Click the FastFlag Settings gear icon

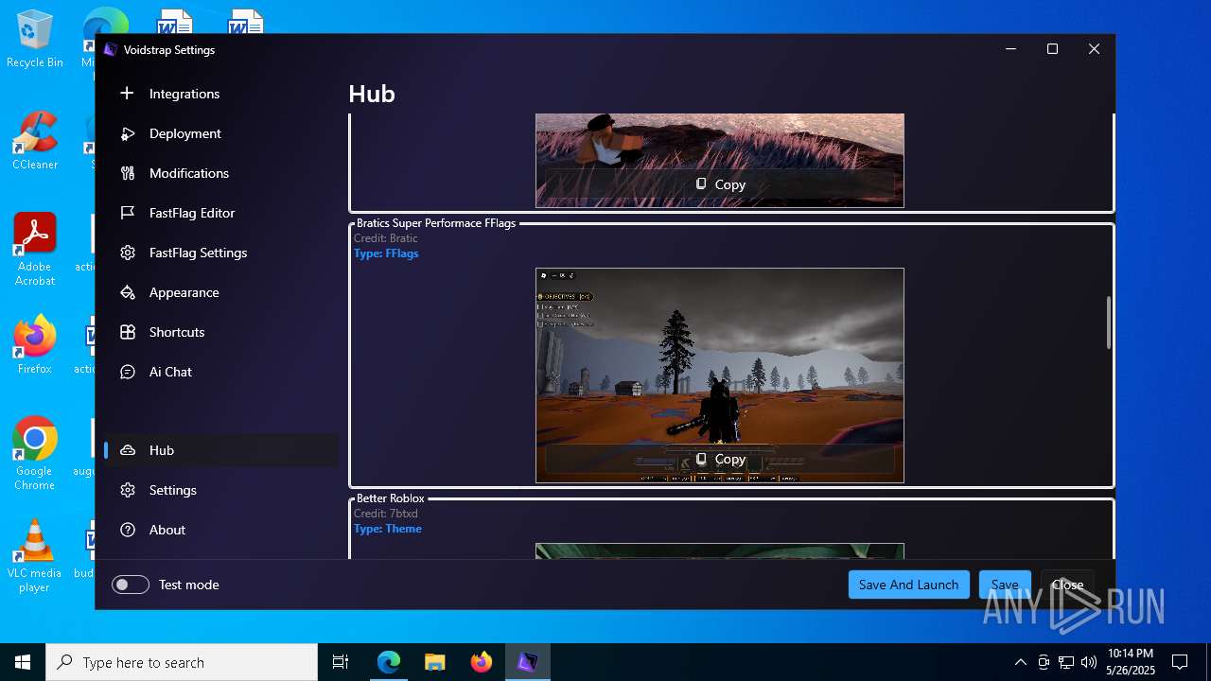click(128, 253)
